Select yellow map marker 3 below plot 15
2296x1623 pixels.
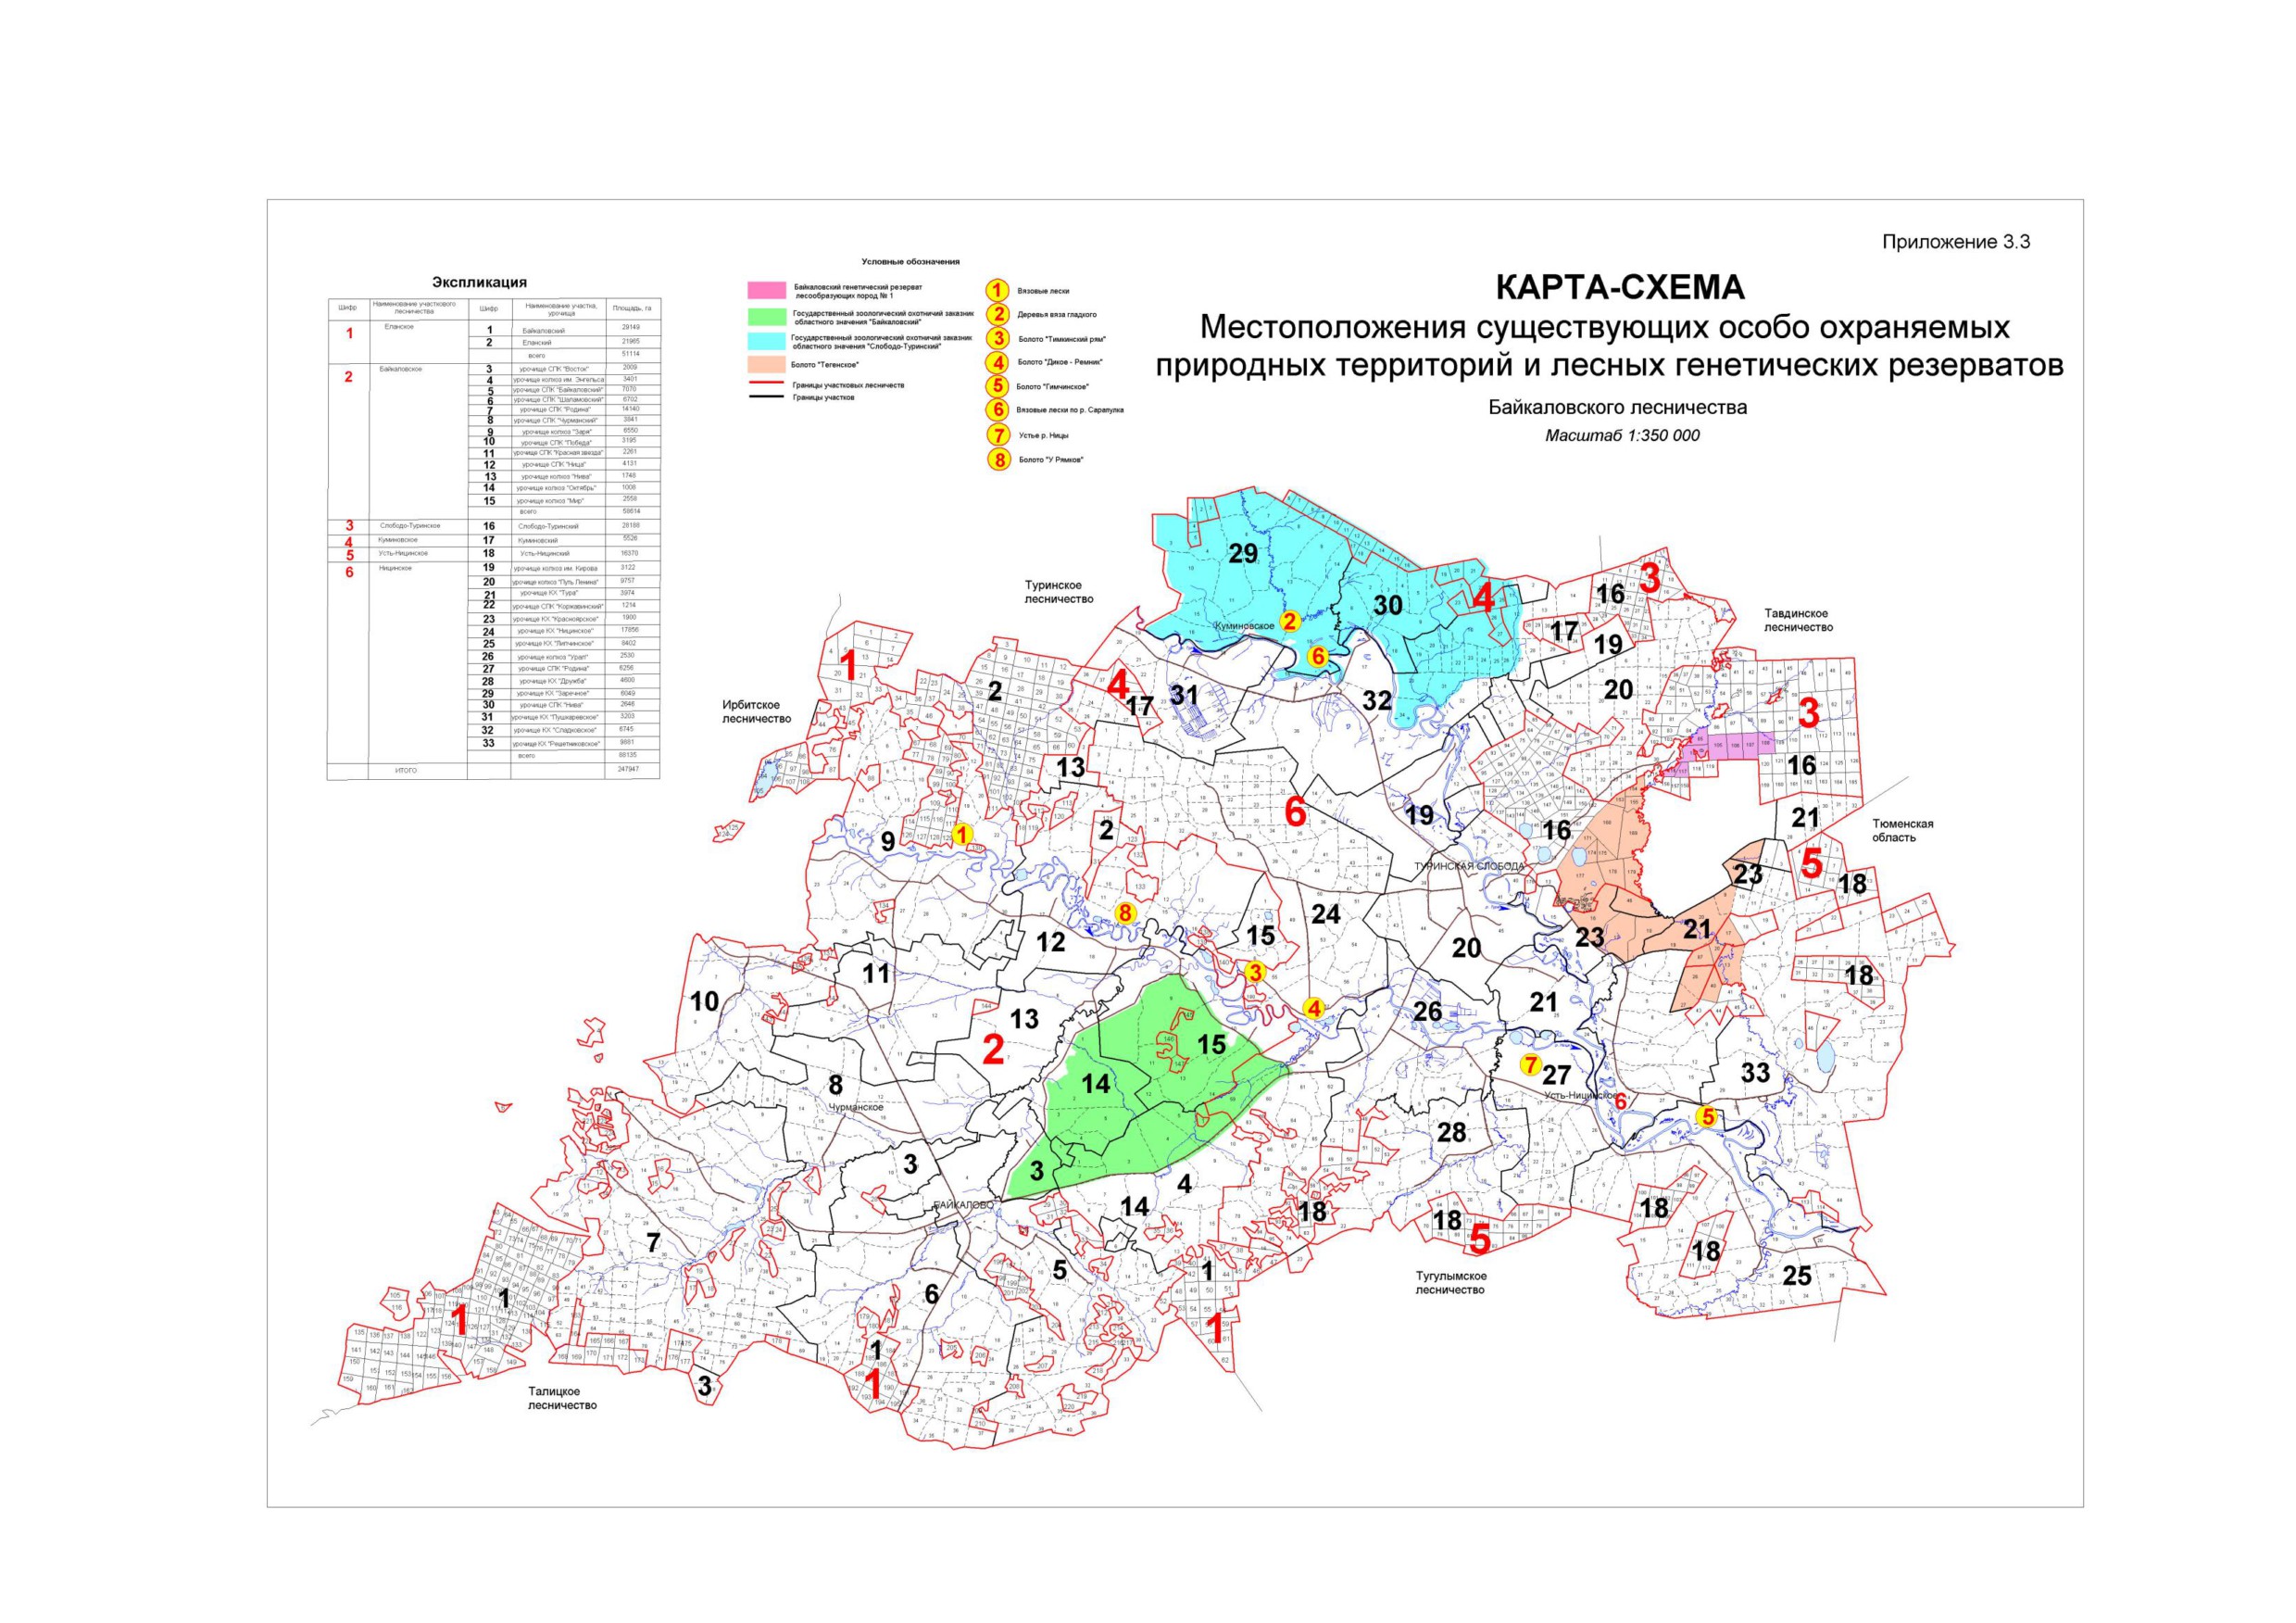[1254, 971]
